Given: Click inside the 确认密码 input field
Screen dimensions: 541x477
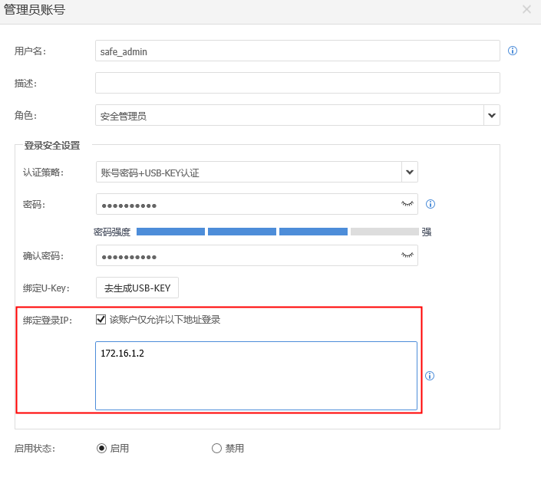Looking at the screenshot, I should pos(246,255).
